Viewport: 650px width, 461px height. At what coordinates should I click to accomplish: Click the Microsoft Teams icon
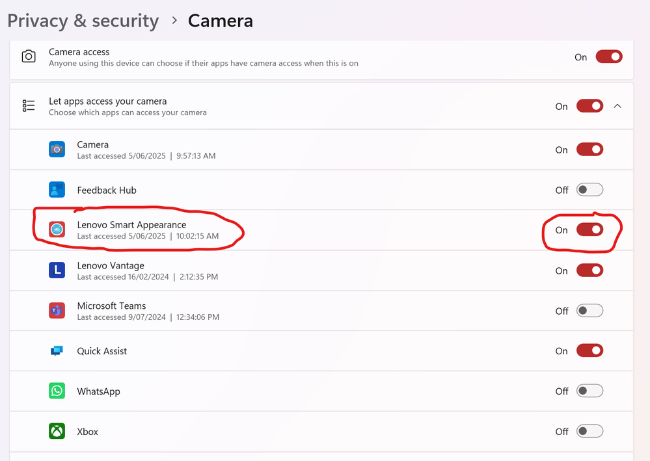click(57, 310)
